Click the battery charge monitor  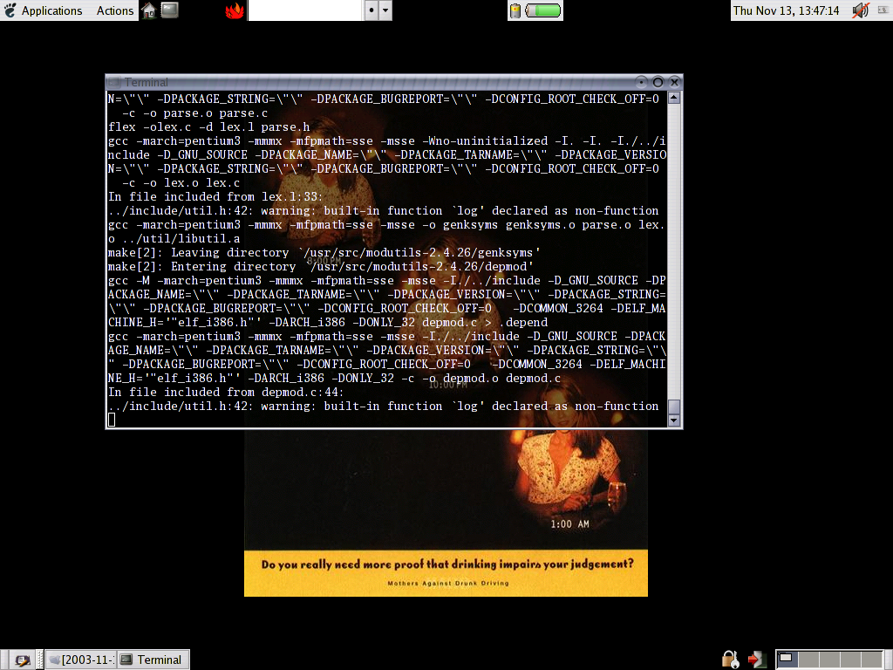pyautogui.click(x=535, y=10)
